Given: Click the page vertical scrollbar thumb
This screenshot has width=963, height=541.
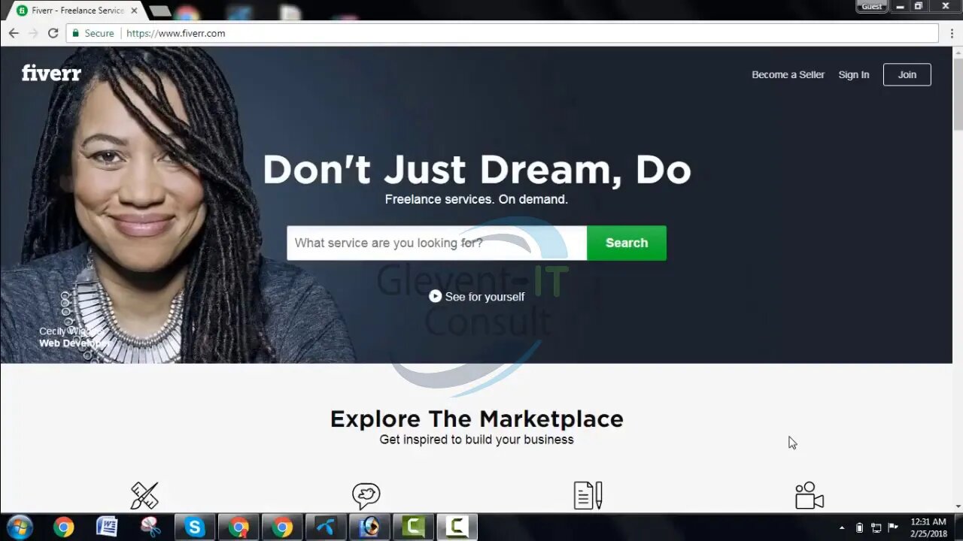Looking at the screenshot, I should coord(958,94).
